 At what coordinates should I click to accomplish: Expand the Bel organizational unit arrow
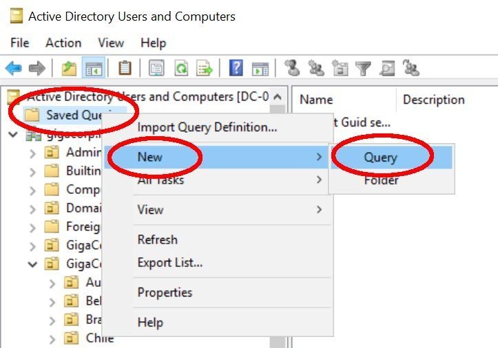pos(52,302)
